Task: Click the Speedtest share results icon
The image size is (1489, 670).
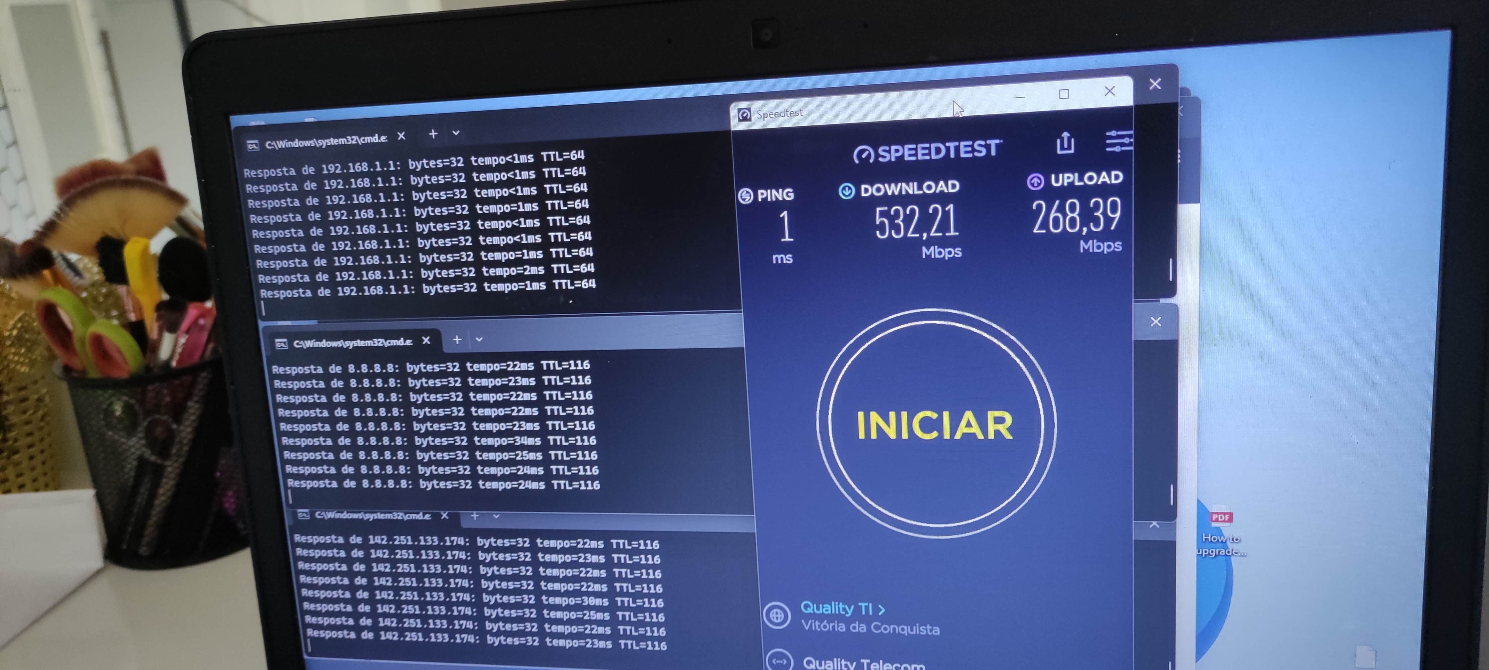Action: coord(1065,143)
